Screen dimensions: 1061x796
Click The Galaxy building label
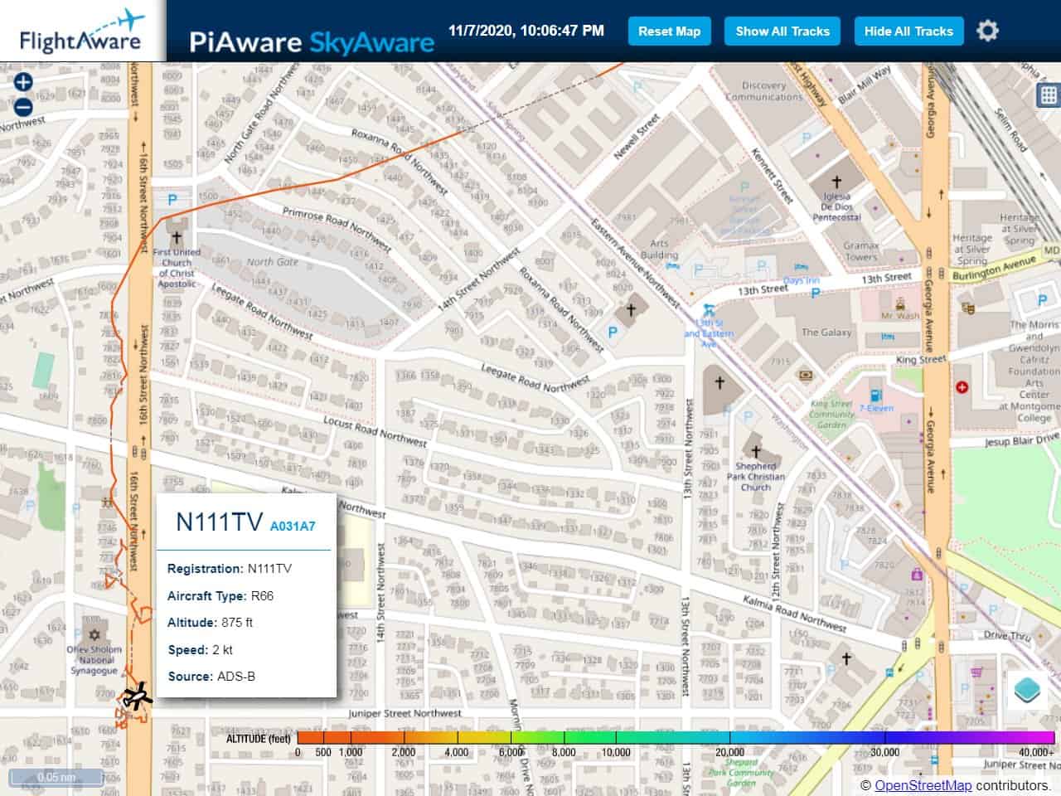826,332
